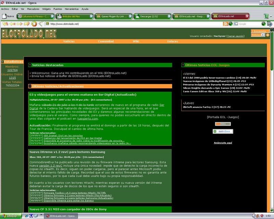Click the fast-forward navigation arrow

tap(27, 24)
